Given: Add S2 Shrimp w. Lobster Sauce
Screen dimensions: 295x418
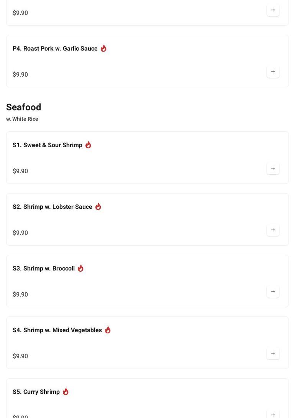Looking at the screenshot, I should [273, 230].
